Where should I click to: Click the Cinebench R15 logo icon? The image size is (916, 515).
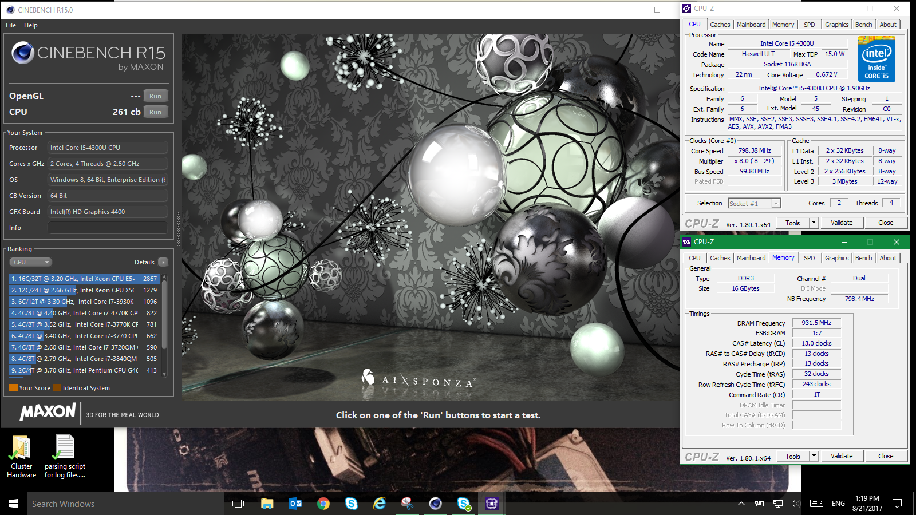click(x=23, y=53)
